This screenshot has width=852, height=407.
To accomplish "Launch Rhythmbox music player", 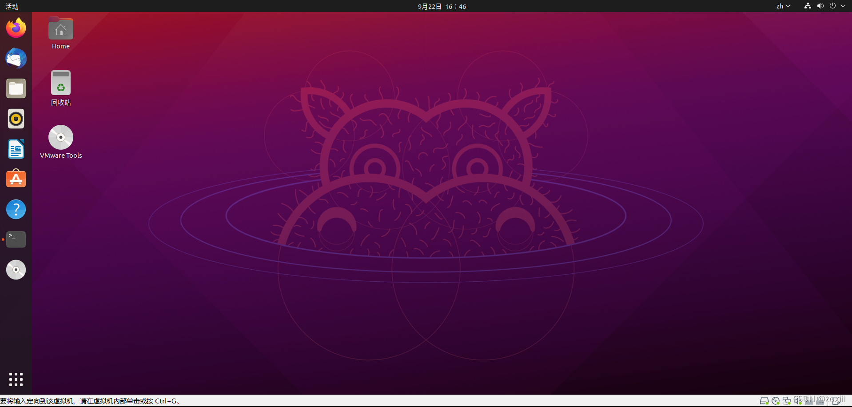I will point(16,119).
